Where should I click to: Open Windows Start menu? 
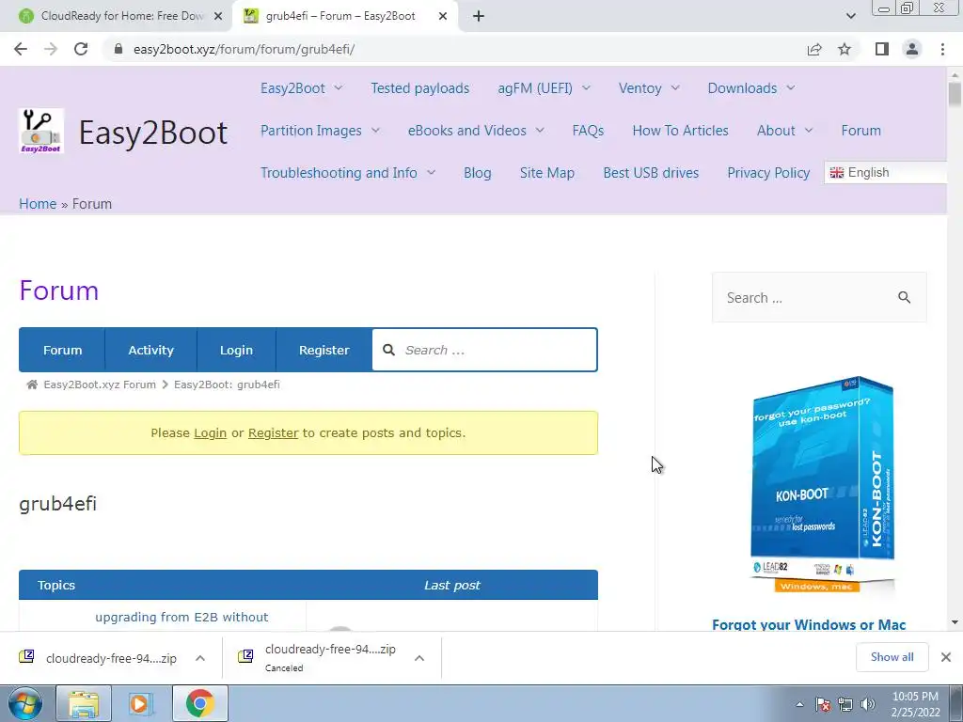25,703
